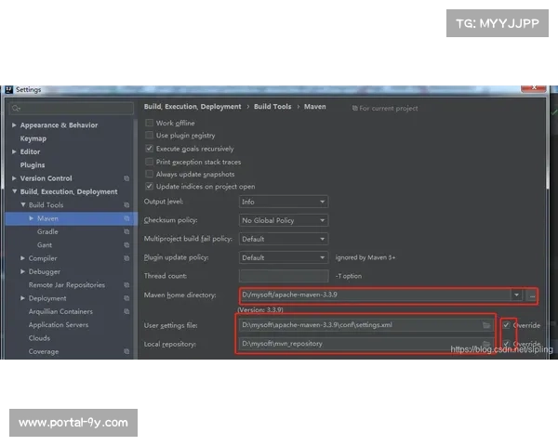The width and height of the screenshot is (558, 446).
Task: Click project-level icon beside Maven tree item
Action: pyautogui.click(x=126, y=218)
